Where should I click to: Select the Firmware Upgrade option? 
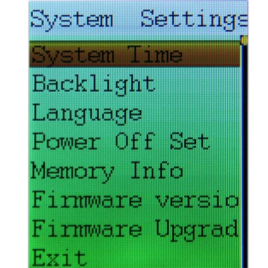(135, 228)
